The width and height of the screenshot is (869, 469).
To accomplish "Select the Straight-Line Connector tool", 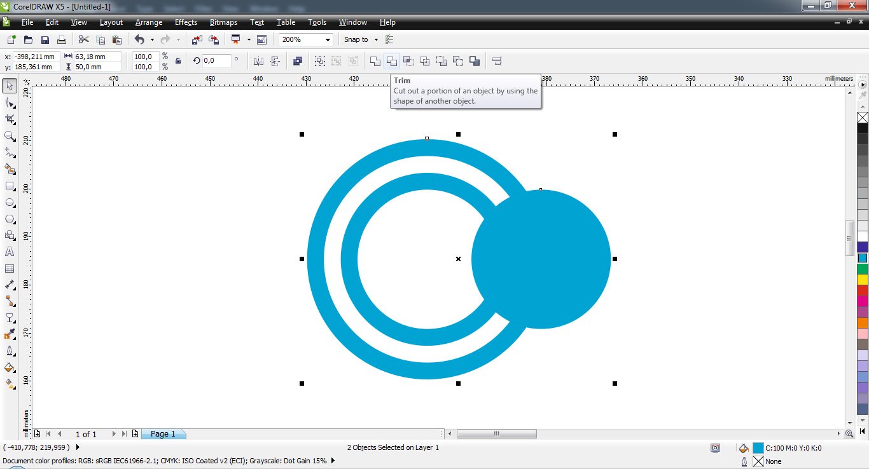I will (x=10, y=301).
